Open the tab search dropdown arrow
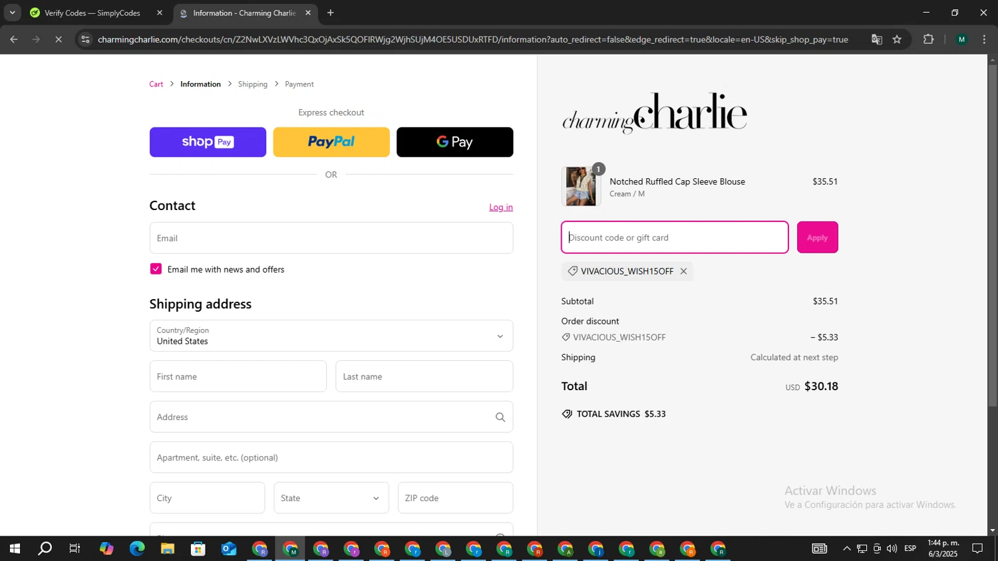This screenshot has height=561, width=998. pos(12,13)
